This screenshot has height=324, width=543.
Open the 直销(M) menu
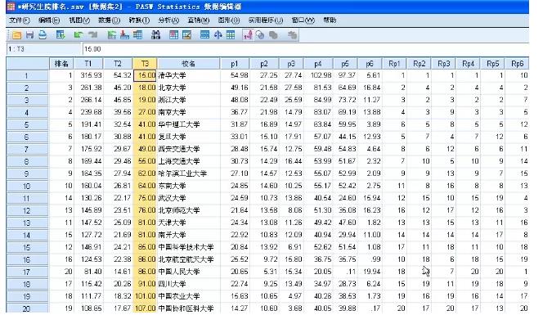[199, 20]
